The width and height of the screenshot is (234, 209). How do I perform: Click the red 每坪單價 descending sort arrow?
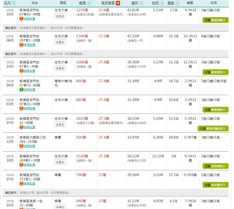(118, 3)
